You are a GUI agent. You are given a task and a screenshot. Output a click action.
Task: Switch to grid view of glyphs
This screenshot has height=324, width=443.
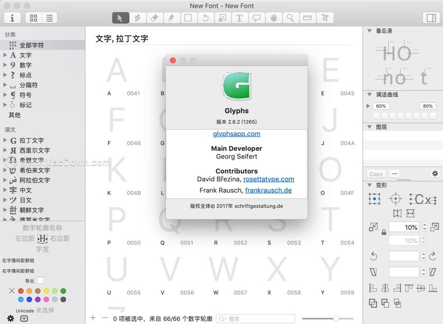pyautogui.click(x=33, y=18)
